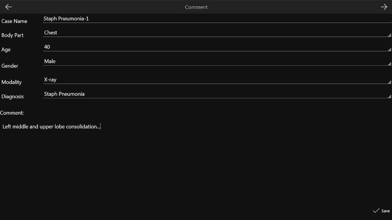Click the Case Name field with Staph Pneumonia-1
This screenshot has width=392, height=220.
[217, 19]
